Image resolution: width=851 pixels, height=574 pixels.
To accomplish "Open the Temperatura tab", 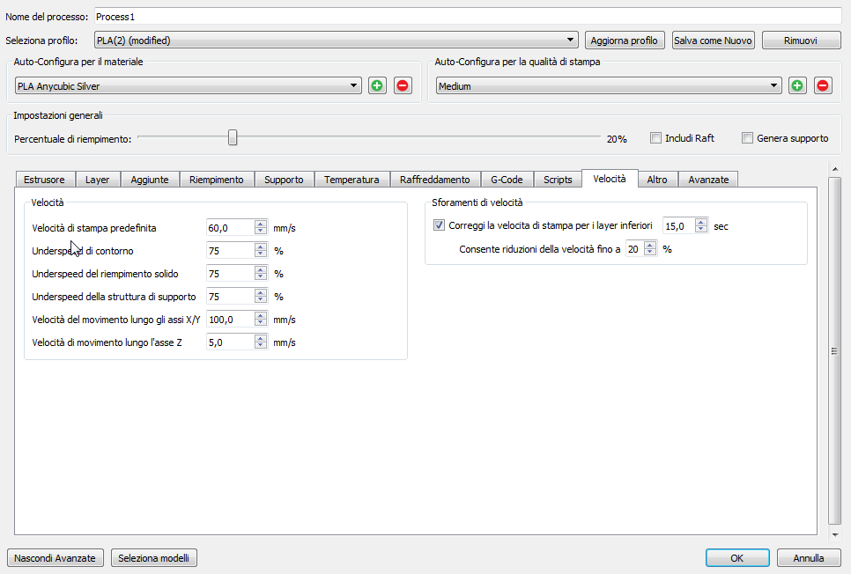I will tap(351, 180).
